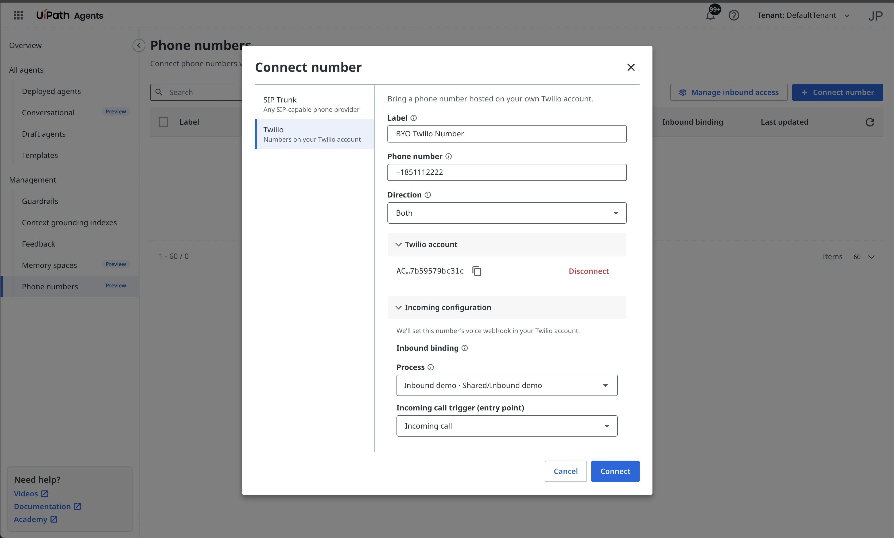Disconnect the Twilio account
This screenshot has width=894, height=538.
tap(589, 271)
